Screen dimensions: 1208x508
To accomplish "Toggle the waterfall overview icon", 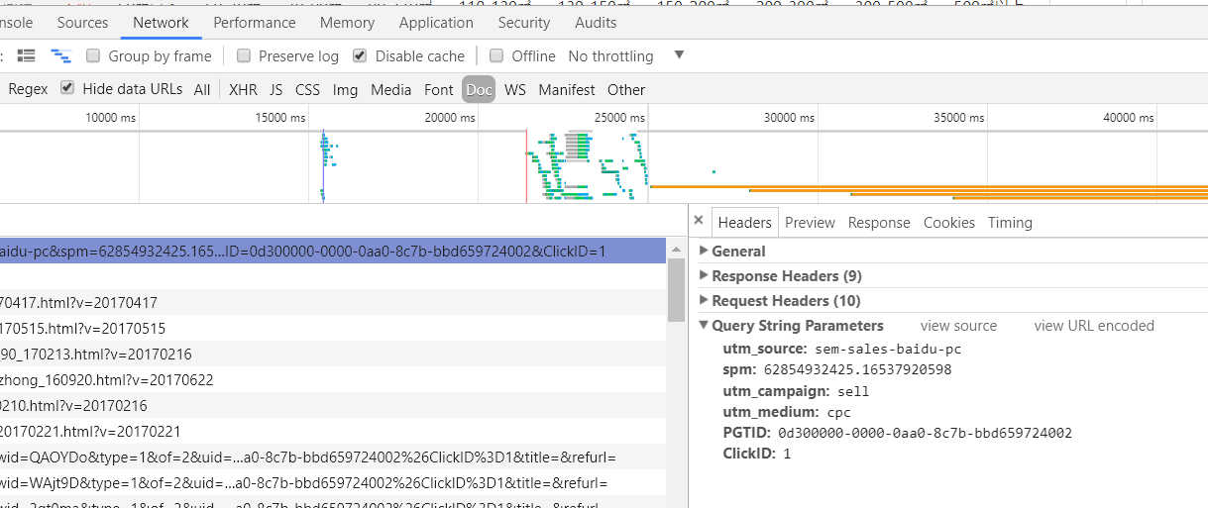I will pyautogui.click(x=61, y=55).
